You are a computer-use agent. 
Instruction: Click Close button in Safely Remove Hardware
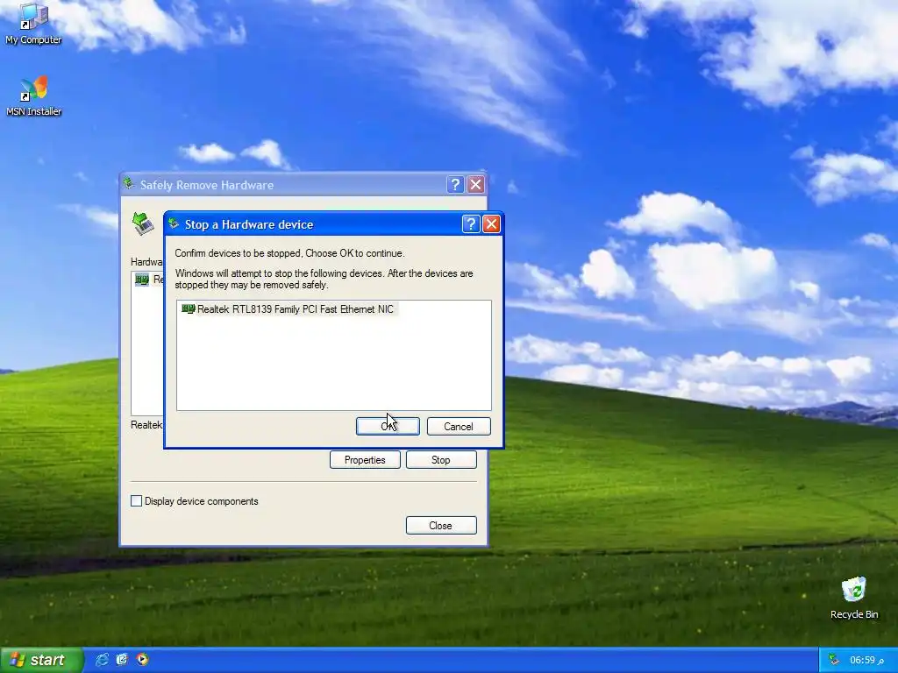pos(441,526)
